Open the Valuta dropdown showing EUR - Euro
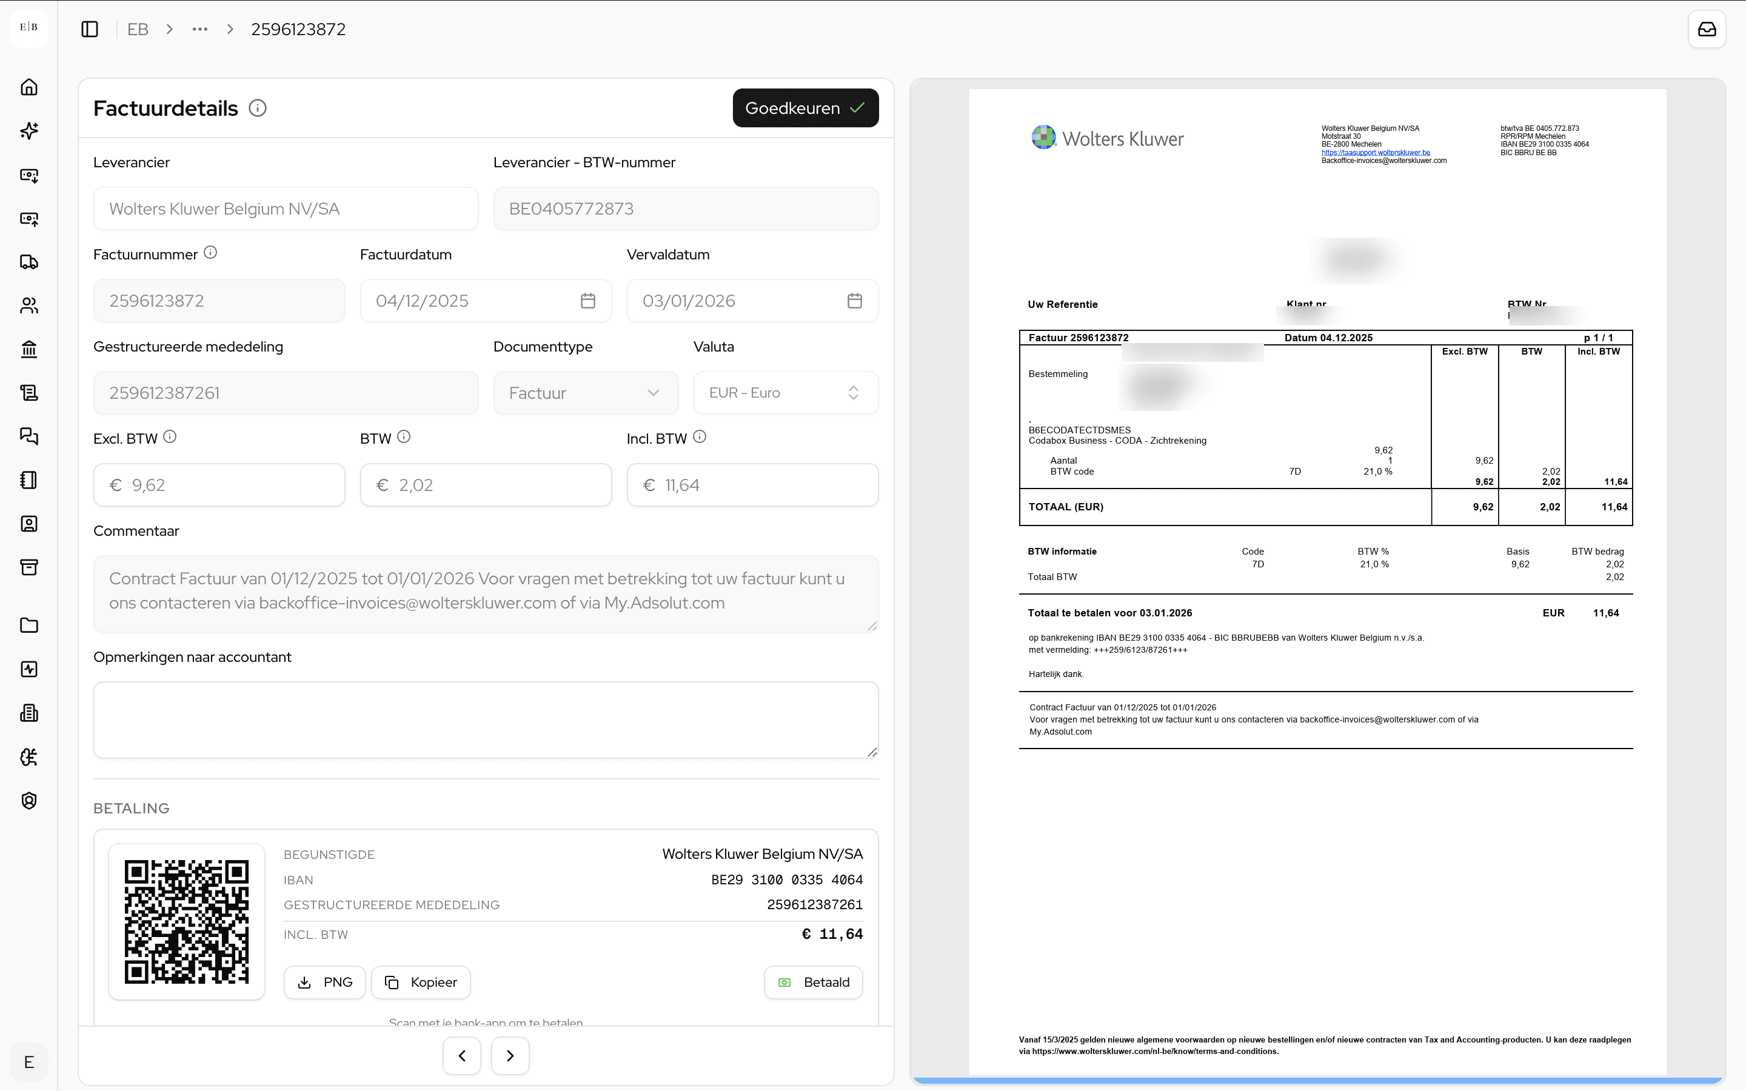This screenshot has width=1746, height=1091. click(786, 393)
